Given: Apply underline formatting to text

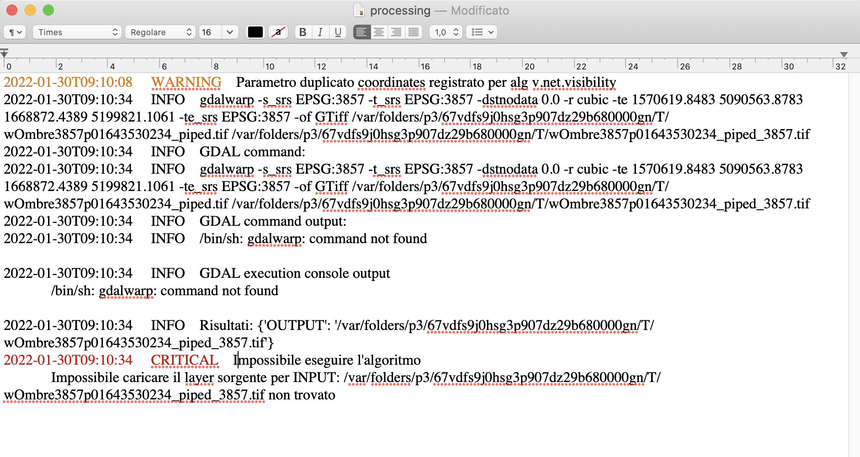Looking at the screenshot, I should [338, 32].
